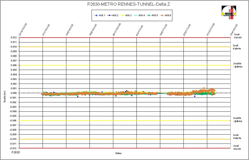Select the y-axis value 0.003
The image size is (249, 160).
pos(13,79)
